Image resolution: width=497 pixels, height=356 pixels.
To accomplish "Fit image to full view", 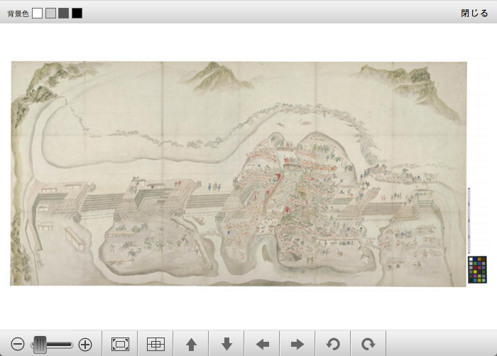I will tap(120, 344).
